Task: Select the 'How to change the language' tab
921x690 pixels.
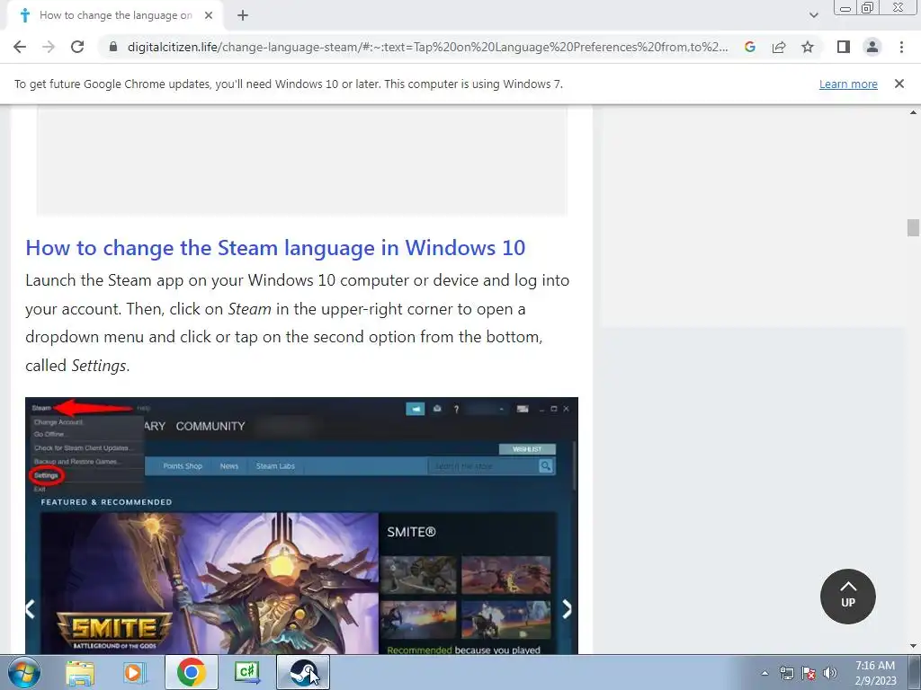Action: (x=116, y=16)
